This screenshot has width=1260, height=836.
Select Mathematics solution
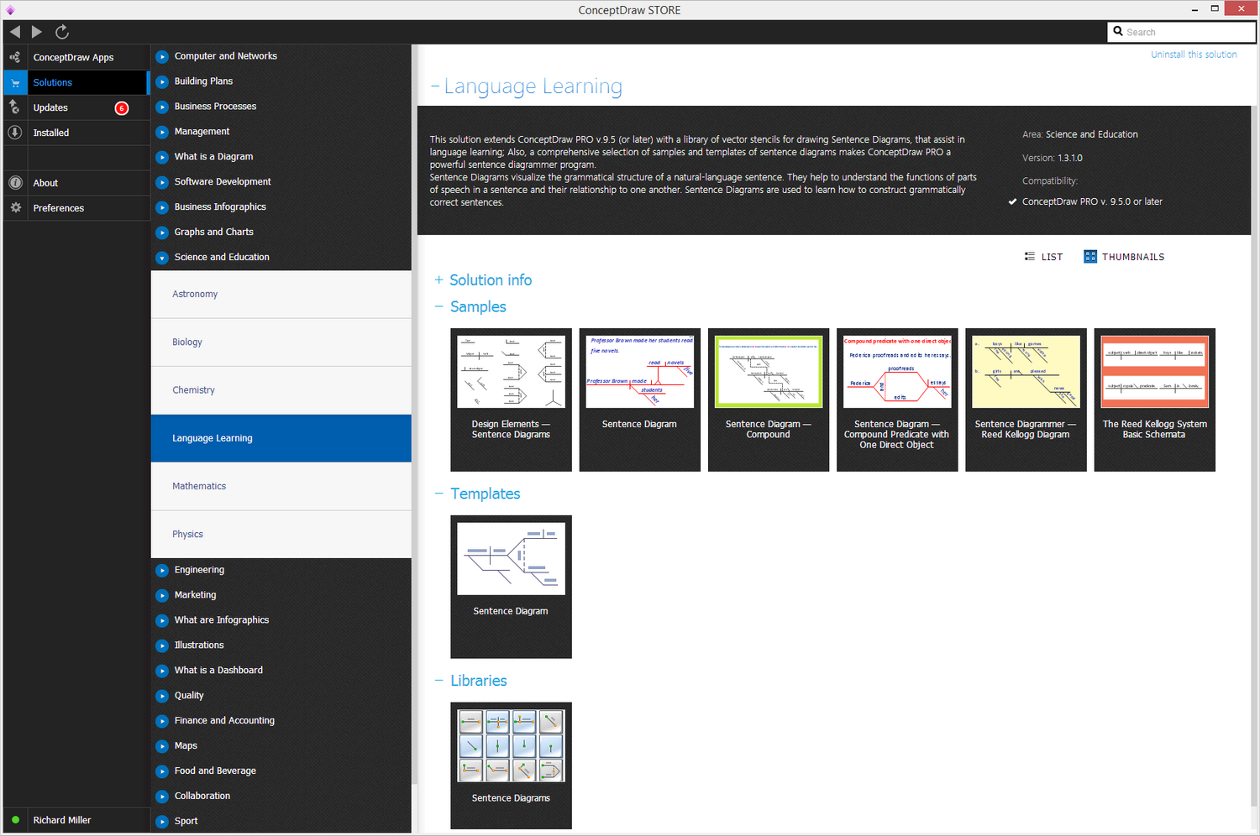click(281, 486)
